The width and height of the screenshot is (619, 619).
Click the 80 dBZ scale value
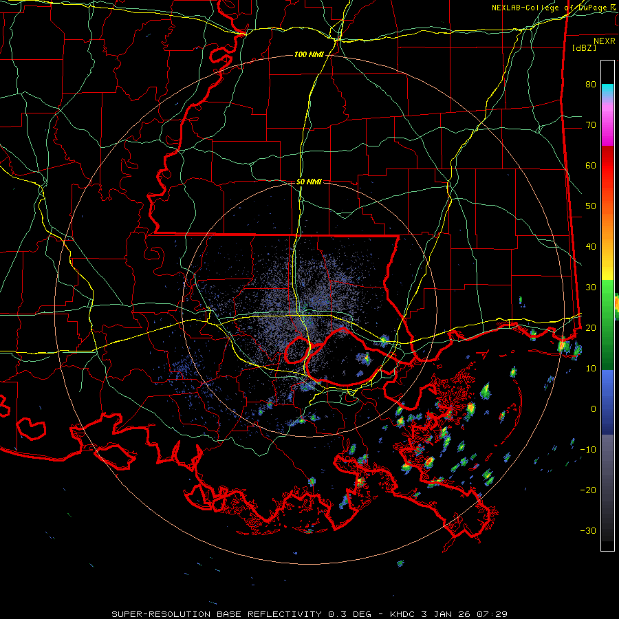pos(591,85)
